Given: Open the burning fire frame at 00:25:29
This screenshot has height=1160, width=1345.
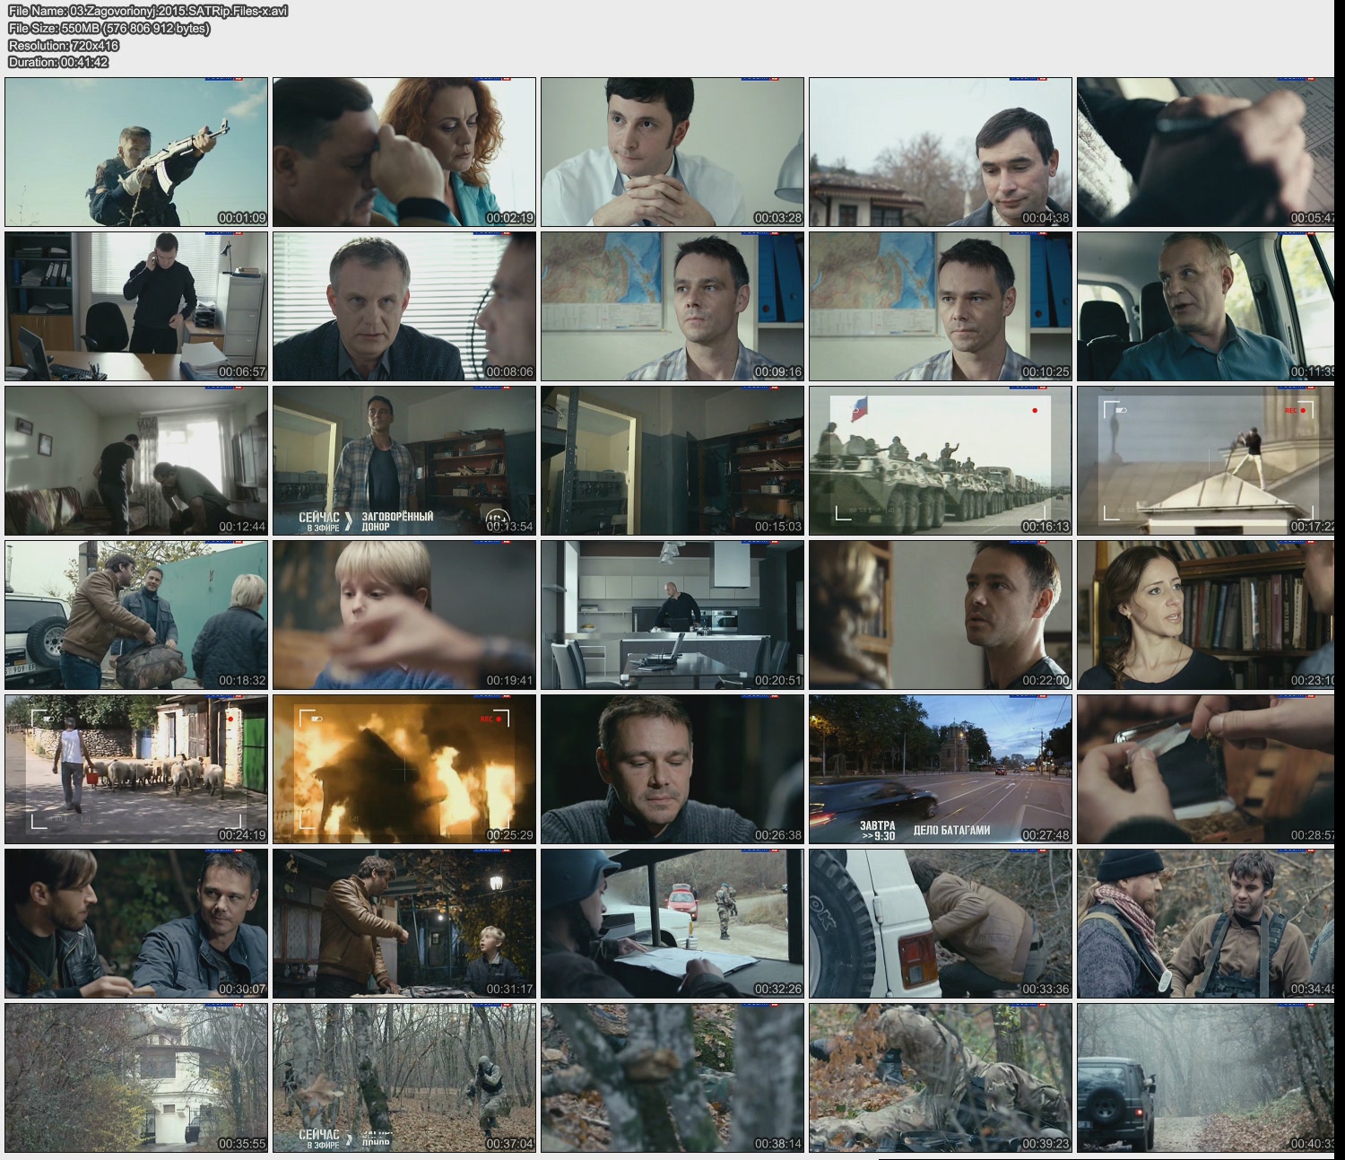Looking at the screenshot, I should click(404, 769).
